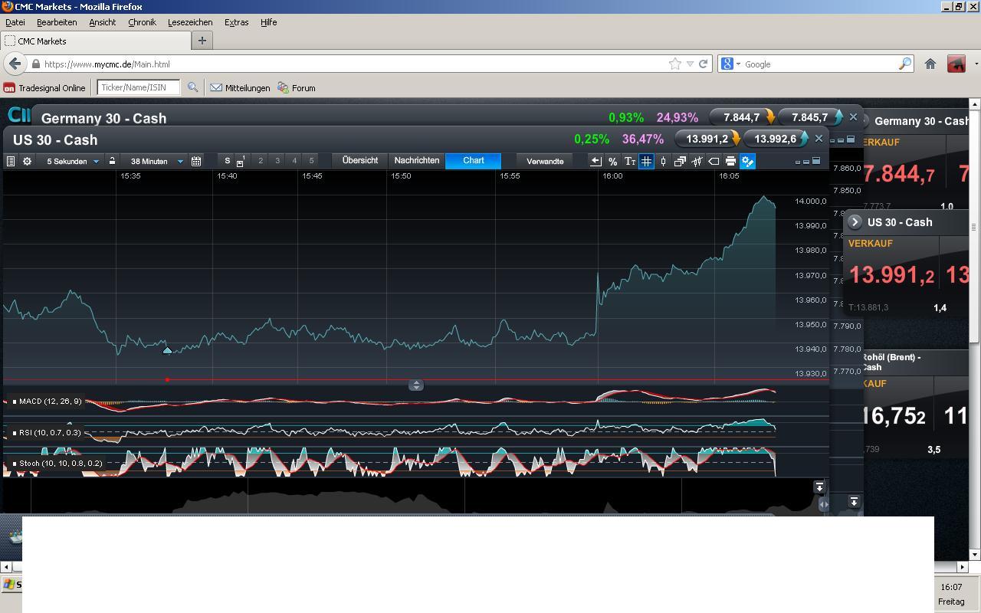Viewport: 981px width, 613px height.
Task: Open Mitteilungen messages
Action: (240, 88)
